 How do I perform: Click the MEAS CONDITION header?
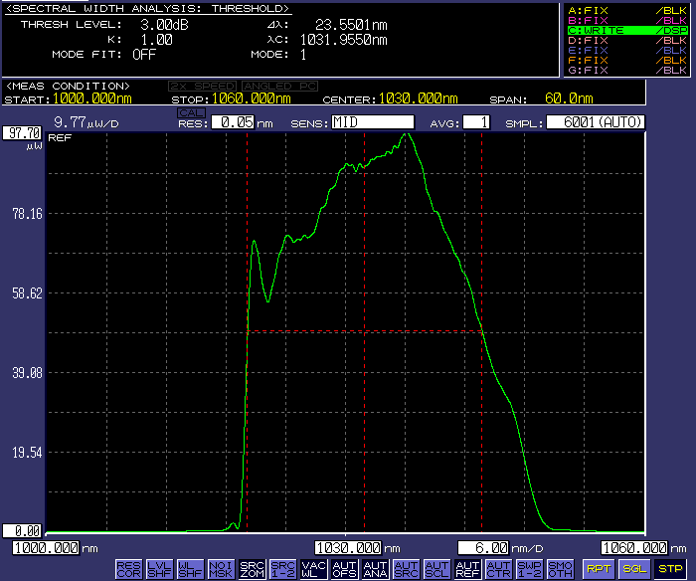pyautogui.click(x=68, y=86)
